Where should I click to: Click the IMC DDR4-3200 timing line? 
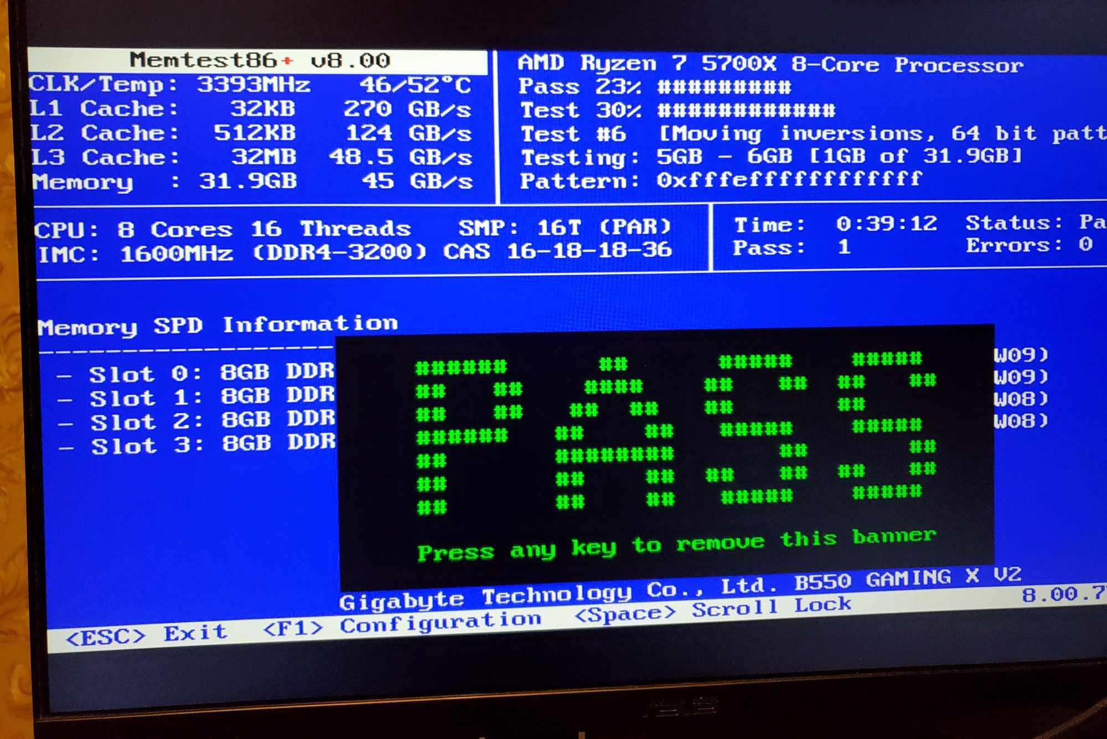(x=354, y=252)
